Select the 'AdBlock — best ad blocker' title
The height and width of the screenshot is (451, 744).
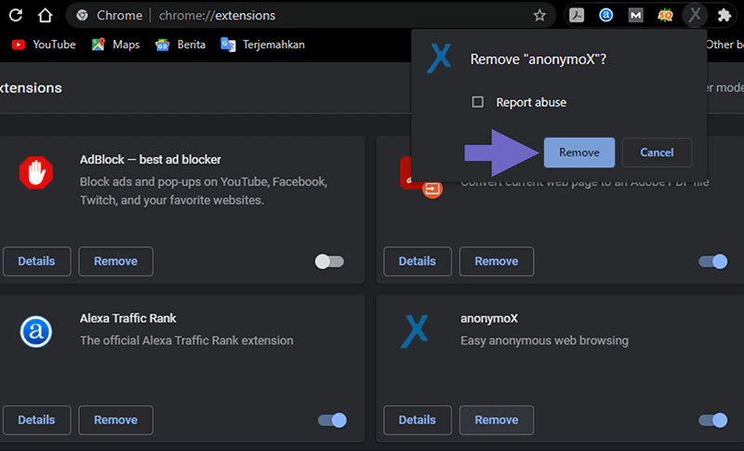[151, 160]
